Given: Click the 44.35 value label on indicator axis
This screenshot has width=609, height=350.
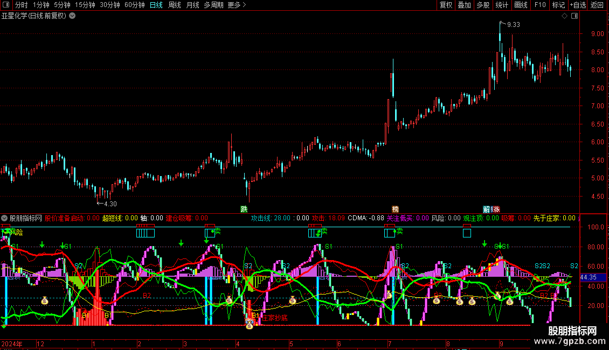Looking at the screenshot, I should [588, 277].
